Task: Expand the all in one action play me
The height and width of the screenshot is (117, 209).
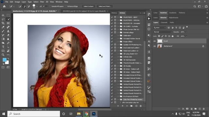Action: [x=121, y=103]
